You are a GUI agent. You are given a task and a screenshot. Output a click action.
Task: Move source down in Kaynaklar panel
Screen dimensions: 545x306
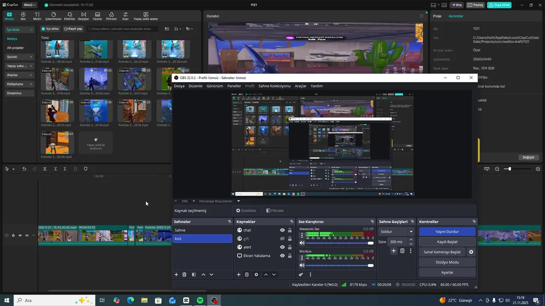274,275
